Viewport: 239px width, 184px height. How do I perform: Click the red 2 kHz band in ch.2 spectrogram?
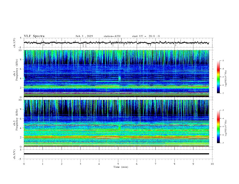coord(116,137)
